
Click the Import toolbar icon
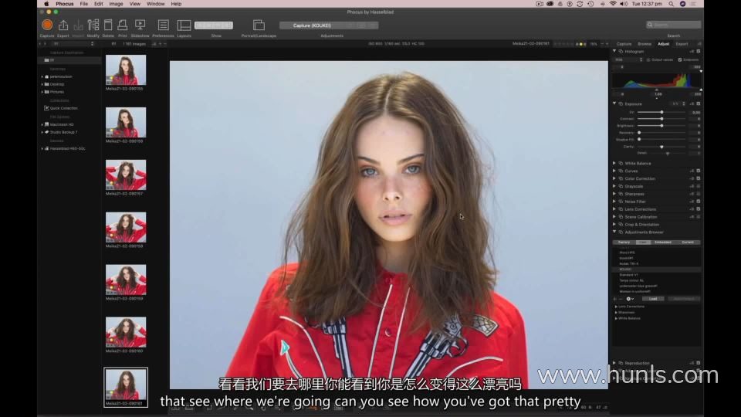[78, 25]
